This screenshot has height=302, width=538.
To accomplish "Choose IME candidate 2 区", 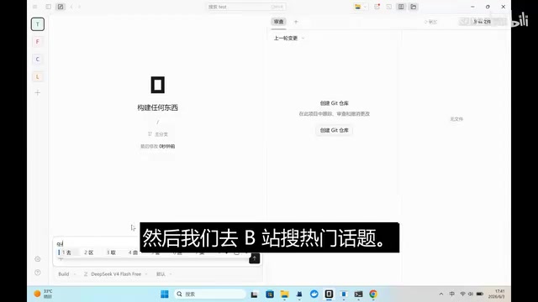I will tap(89, 253).
